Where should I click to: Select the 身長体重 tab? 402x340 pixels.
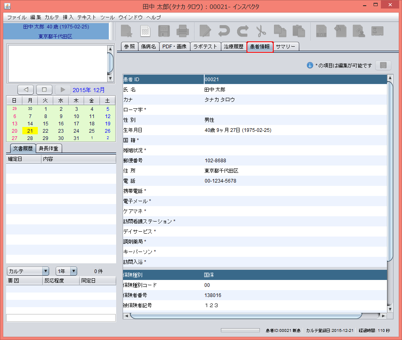pyautogui.click(x=49, y=148)
